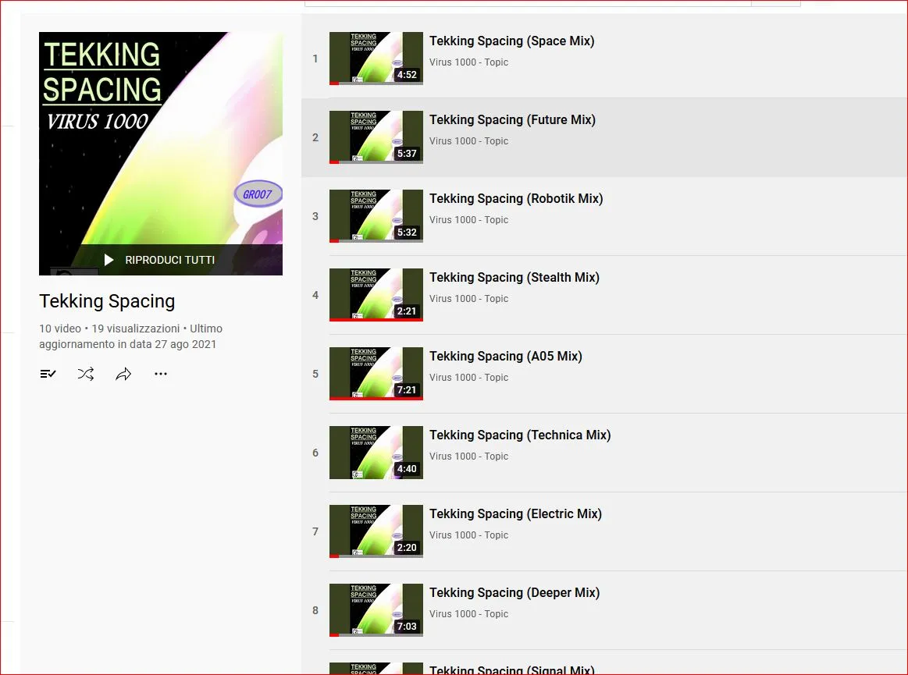Click the 5:37 duration badge on Future Mix
The image size is (908, 675).
tap(407, 154)
